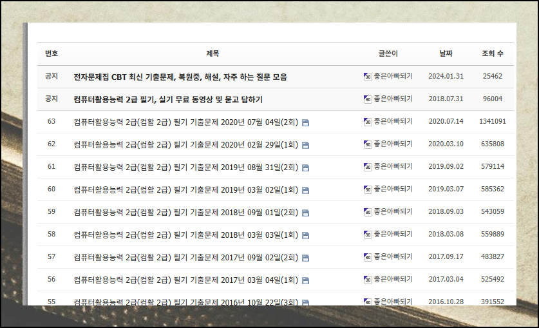The image size is (539, 328).
Task: Open the 2017년 09월 02일(2회) exam post
Action: pyautogui.click(x=185, y=258)
